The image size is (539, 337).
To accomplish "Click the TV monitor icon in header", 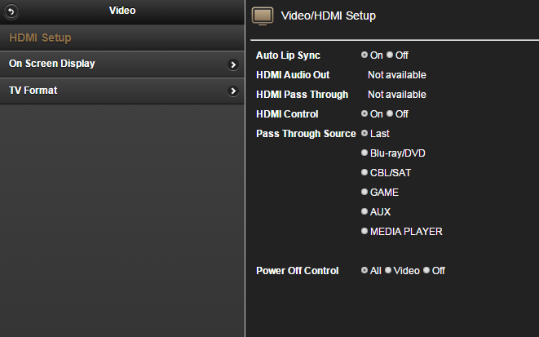I will [x=262, y=16].
